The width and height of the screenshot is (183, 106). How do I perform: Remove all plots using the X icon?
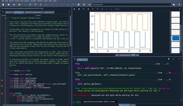(93, 9)
